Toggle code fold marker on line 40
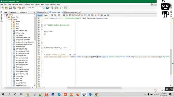 coord(42,25)
